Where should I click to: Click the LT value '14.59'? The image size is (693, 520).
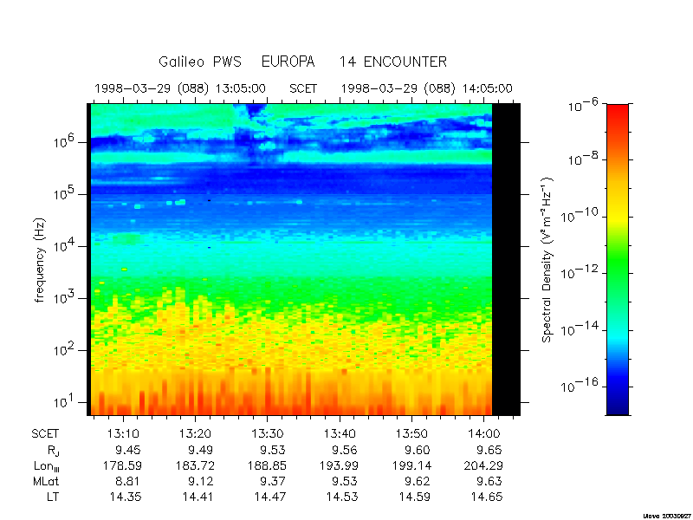pos(415,497)
